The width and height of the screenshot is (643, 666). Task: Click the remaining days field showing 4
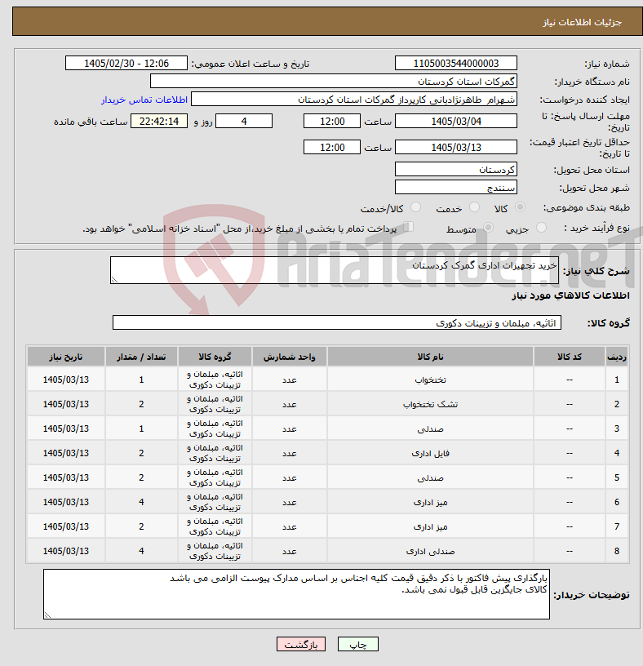coord(244,122)
